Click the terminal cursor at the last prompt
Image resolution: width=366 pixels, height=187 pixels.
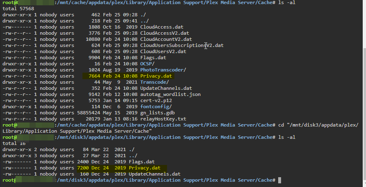point(280,180)
